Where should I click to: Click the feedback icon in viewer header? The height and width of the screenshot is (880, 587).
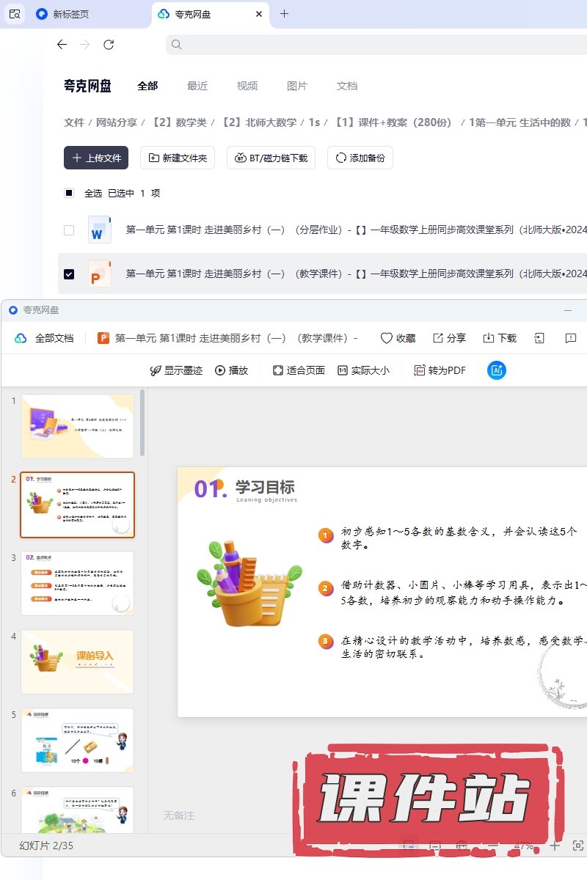point(571,338)
